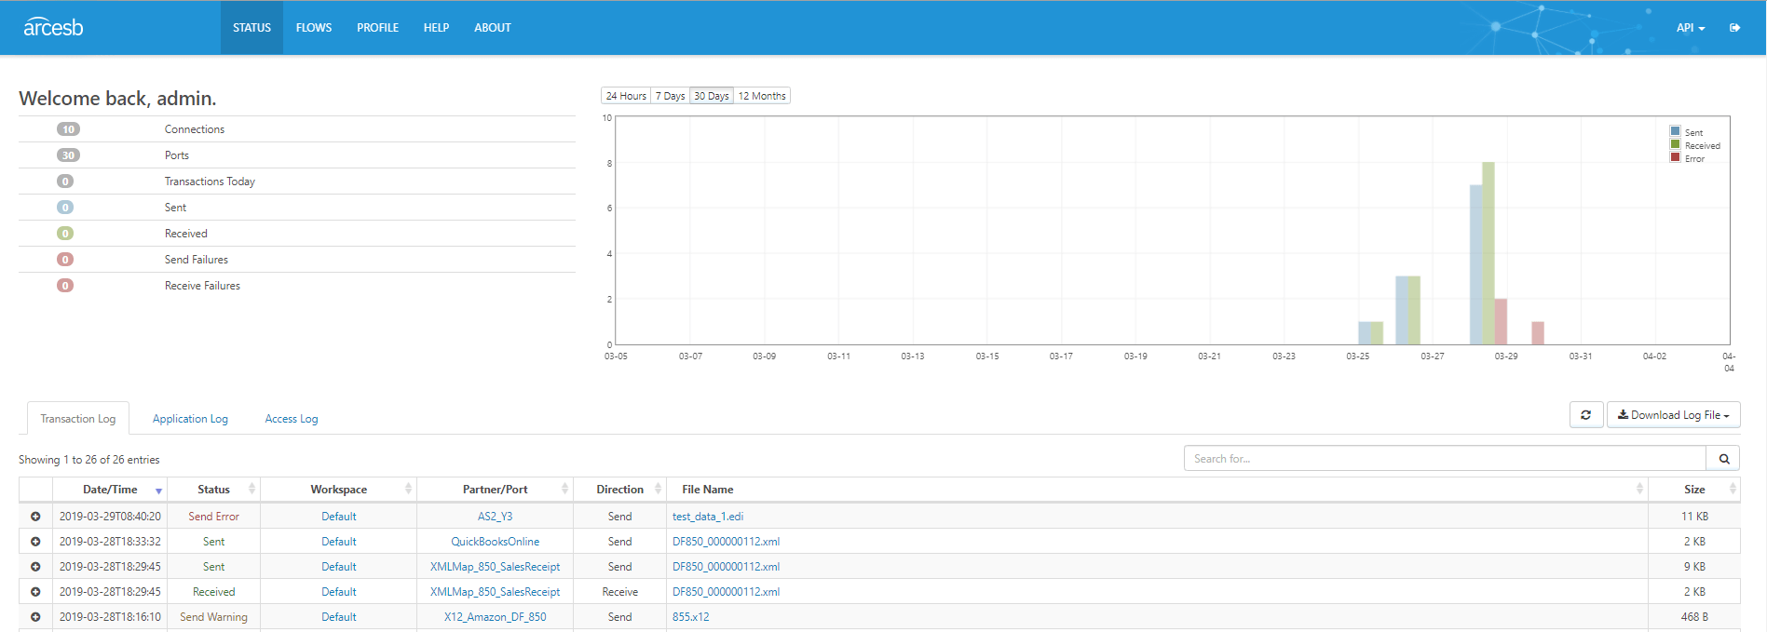The image size is (1767, 632).
Task: Click the search magnifier icon
Action: point(1723,459)
